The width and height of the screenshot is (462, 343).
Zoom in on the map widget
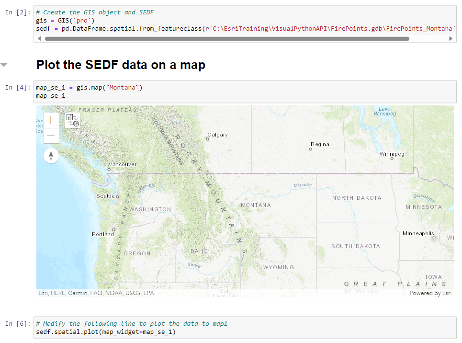pyautogui.click(x=51, y=120)
